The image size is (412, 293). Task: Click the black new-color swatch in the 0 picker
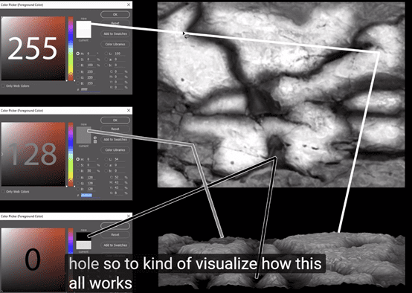pyautogui.click(x=84, y=236)
